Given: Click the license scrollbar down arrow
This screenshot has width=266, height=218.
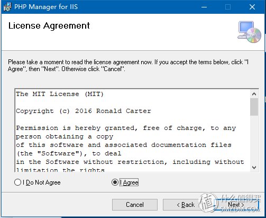Looking at the screenshot, I should pyautogui.click(x=254, y=167).
